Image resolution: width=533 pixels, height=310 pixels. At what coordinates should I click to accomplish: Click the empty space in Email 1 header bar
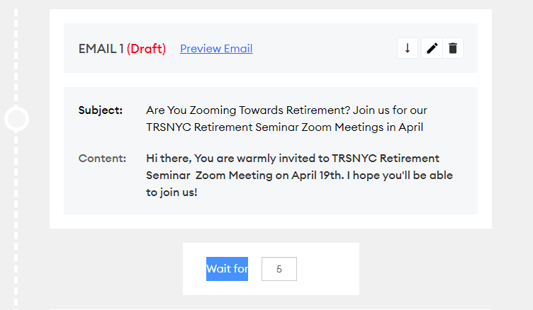(326, 49)
